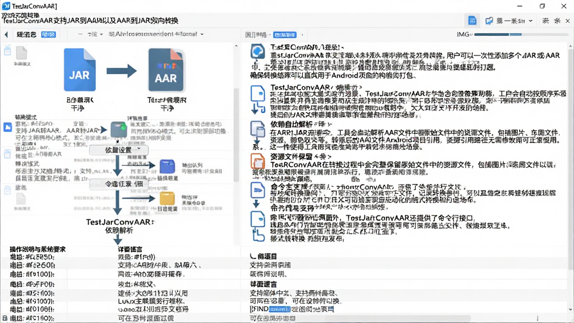Viewport: 574px width, 323px height.
Task: Click the TestJarConvAAR app icon in the title bar
Action: 6,6
